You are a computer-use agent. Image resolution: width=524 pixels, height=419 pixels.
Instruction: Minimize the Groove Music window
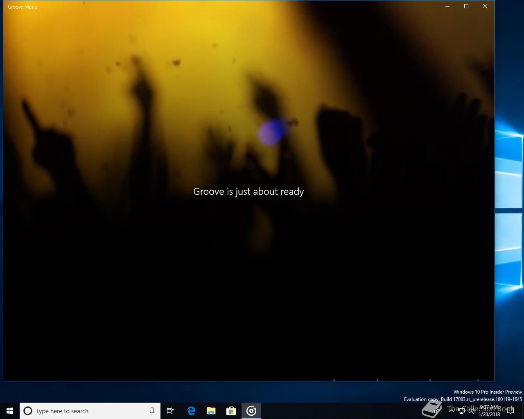pyautogui.click(x=447, y=6)
